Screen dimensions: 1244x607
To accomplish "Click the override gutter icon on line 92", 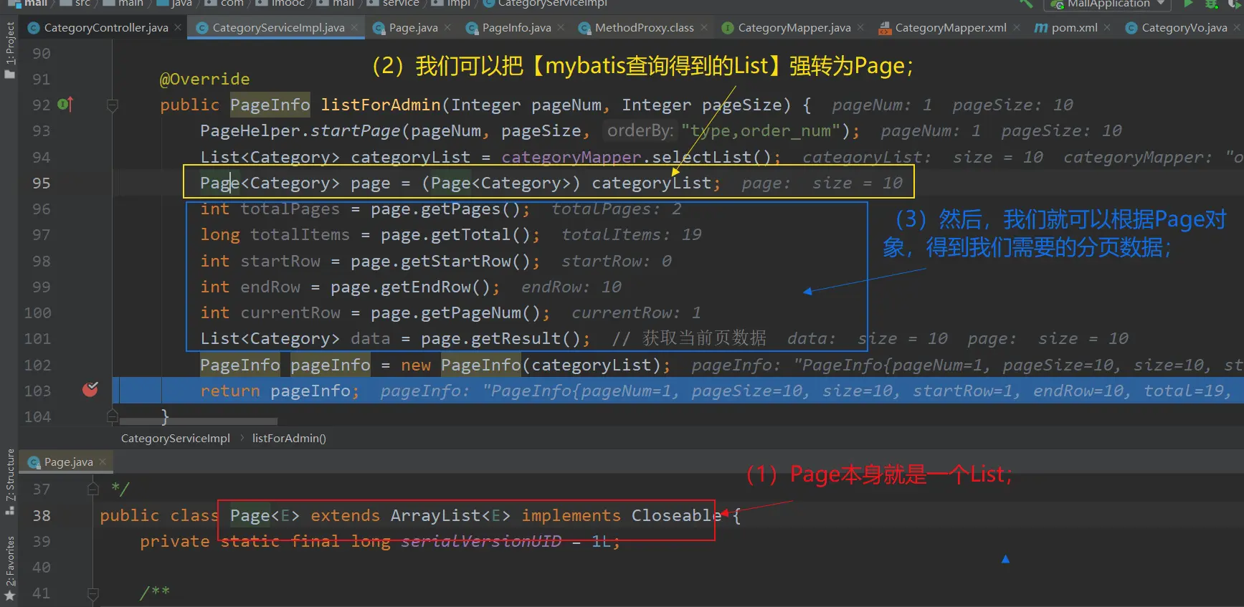I will (x=65, y=105).
